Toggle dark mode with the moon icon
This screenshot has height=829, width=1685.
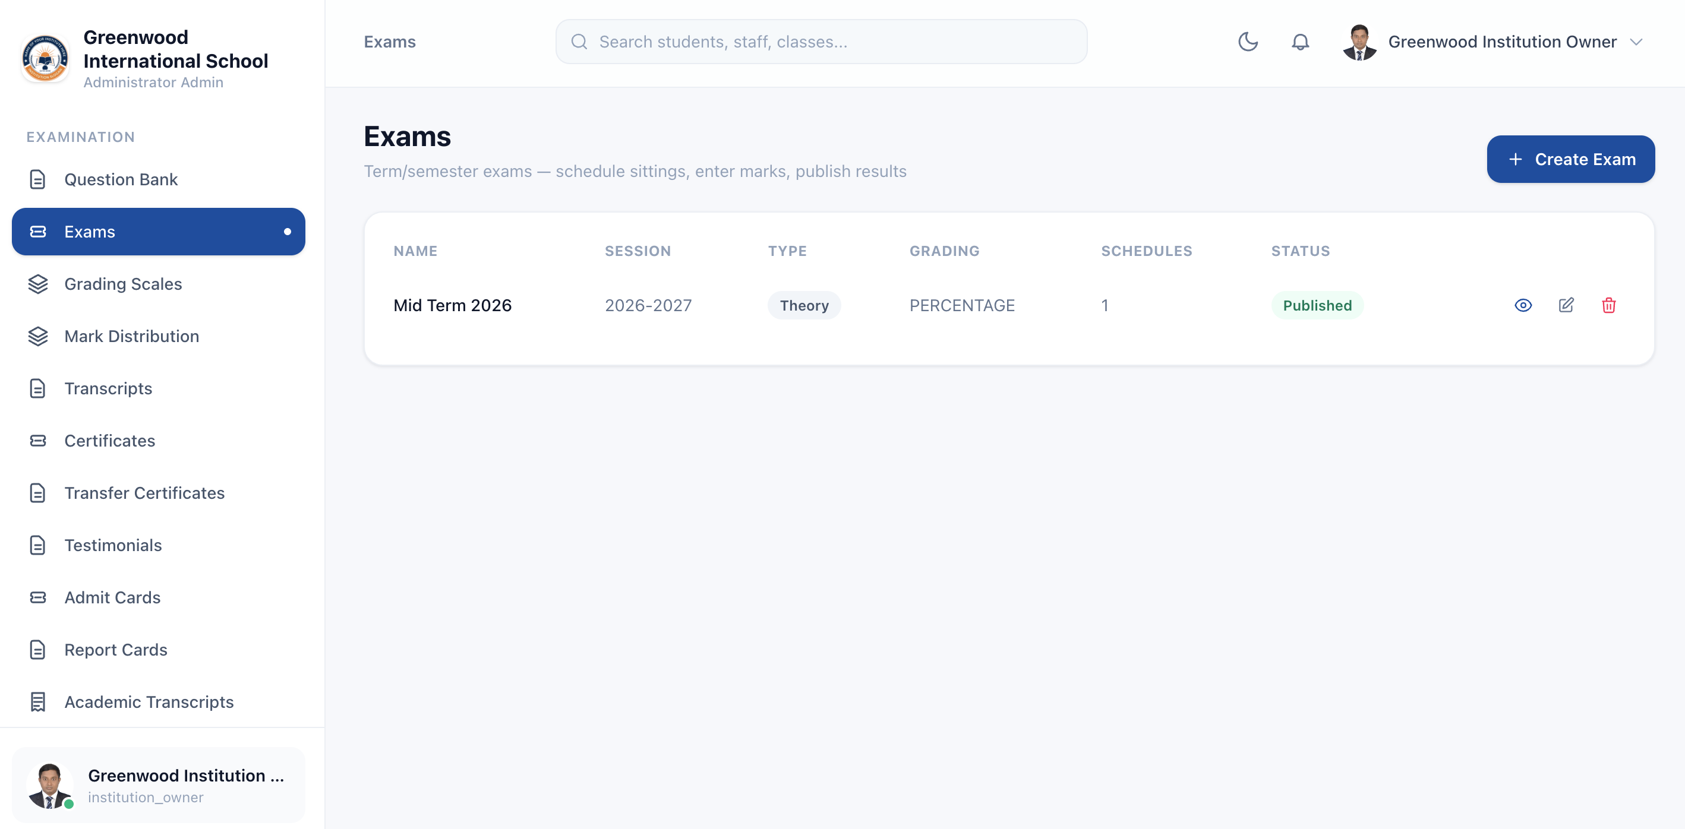click(x=1247, y=42)
